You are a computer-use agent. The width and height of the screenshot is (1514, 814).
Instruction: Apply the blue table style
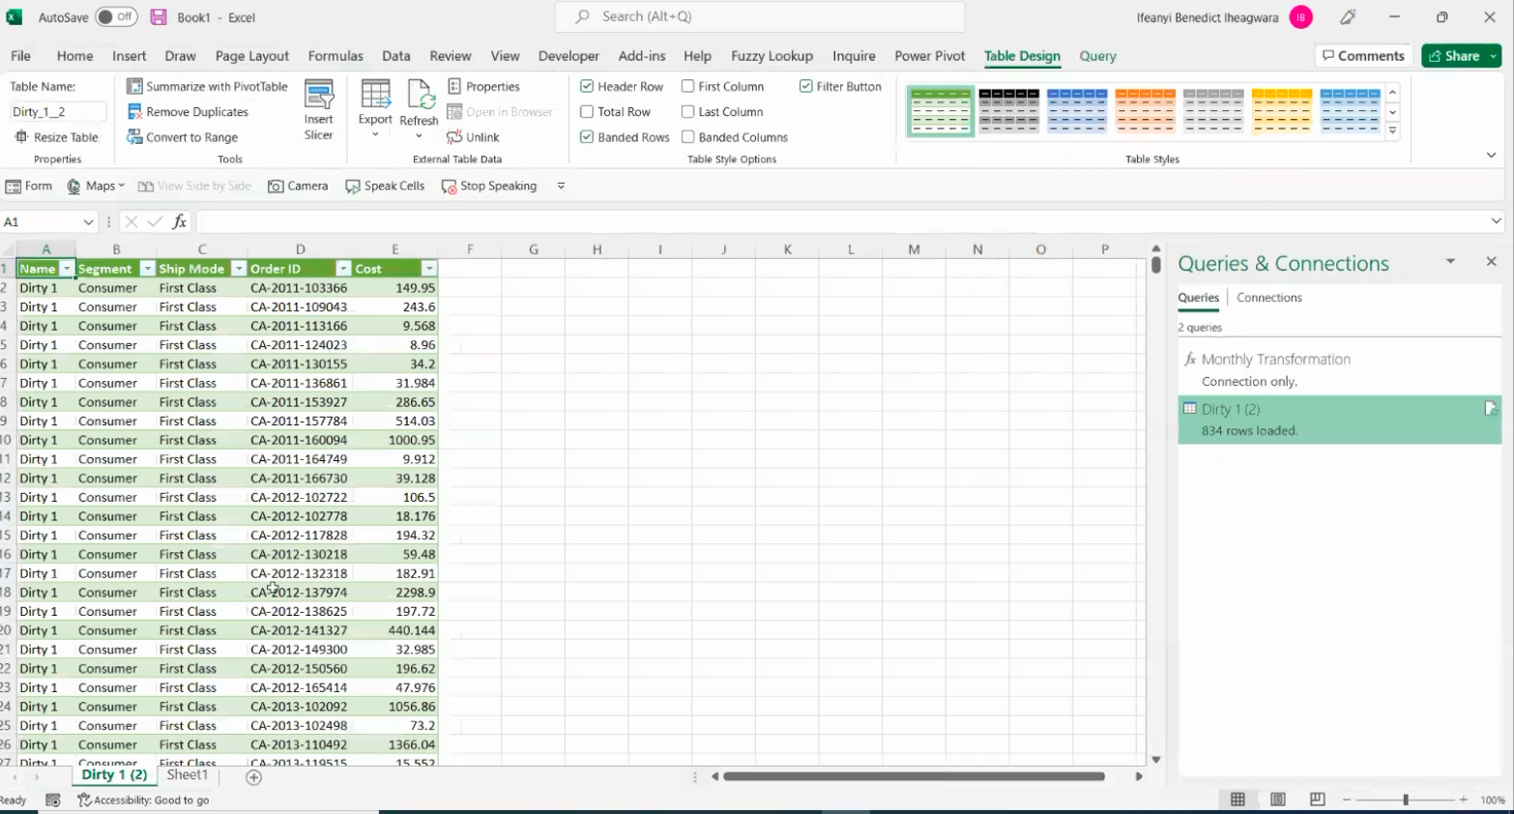pos(1077,110)
